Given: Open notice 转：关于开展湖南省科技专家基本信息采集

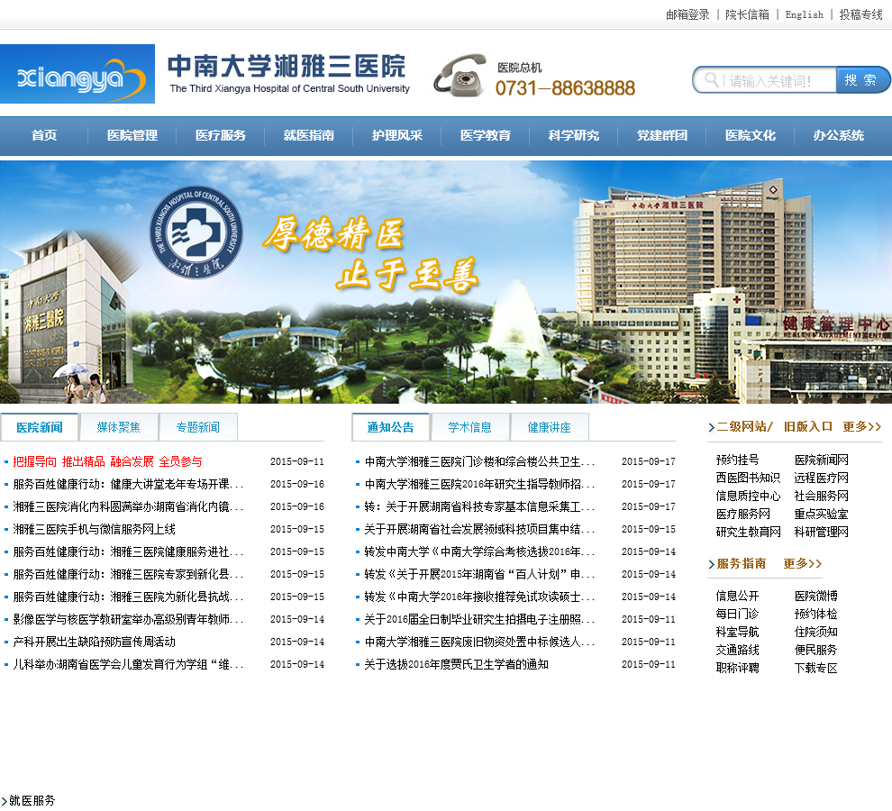Looking at the screenshot, I should pyautogui.click(x=479, y=506).
